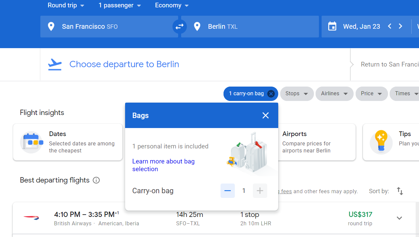The width and height of the screenshot is (419, 237).
Task: Click the info icon beside Best departing flights
Action: (96, 180)
